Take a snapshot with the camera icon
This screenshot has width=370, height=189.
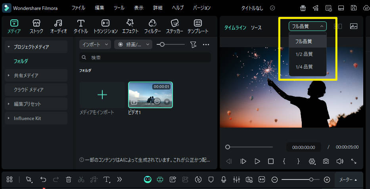326,161
